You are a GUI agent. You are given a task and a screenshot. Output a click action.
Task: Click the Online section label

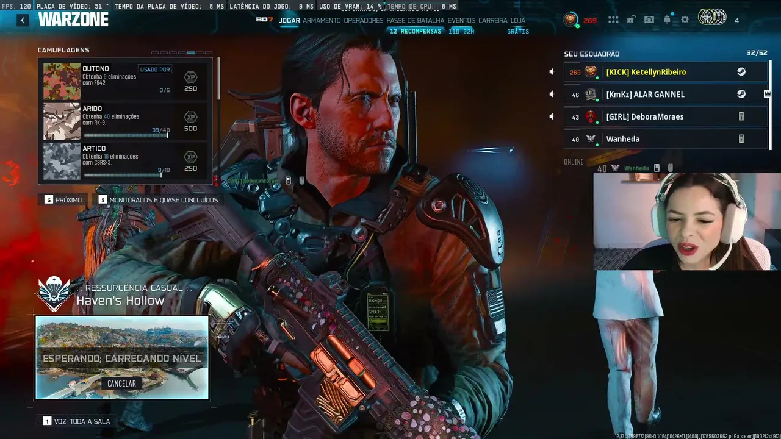(574, 162)
